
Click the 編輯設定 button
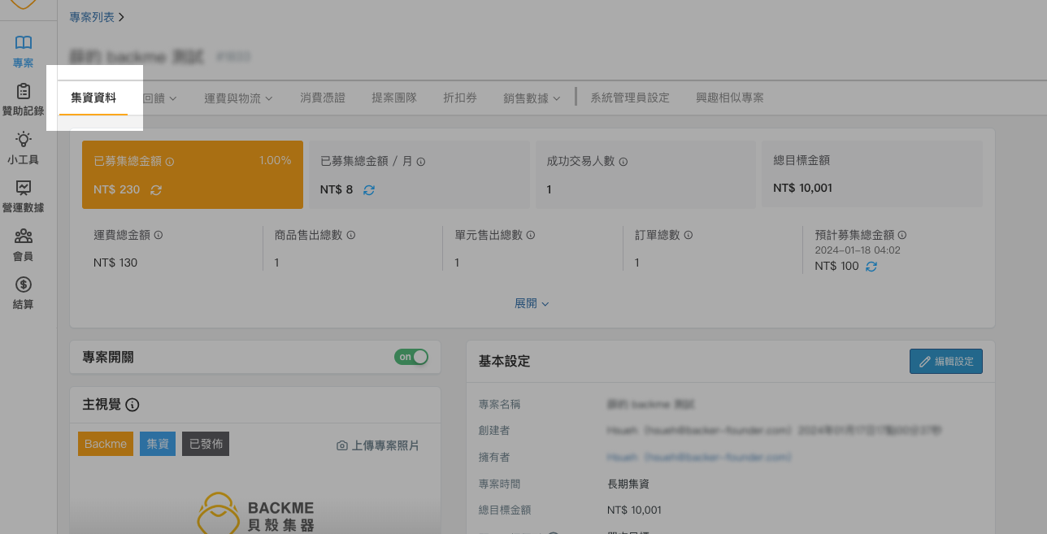coord(946,362)
